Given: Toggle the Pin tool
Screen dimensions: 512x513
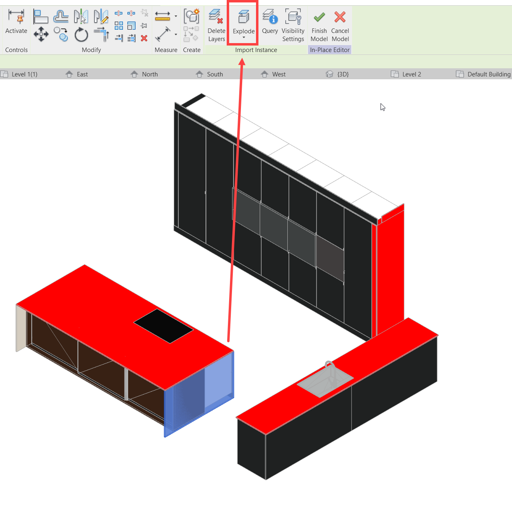Looking at the screenshot, I should (x=144, y=25).
